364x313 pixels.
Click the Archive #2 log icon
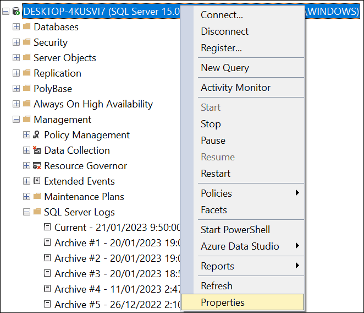(47, 257)
